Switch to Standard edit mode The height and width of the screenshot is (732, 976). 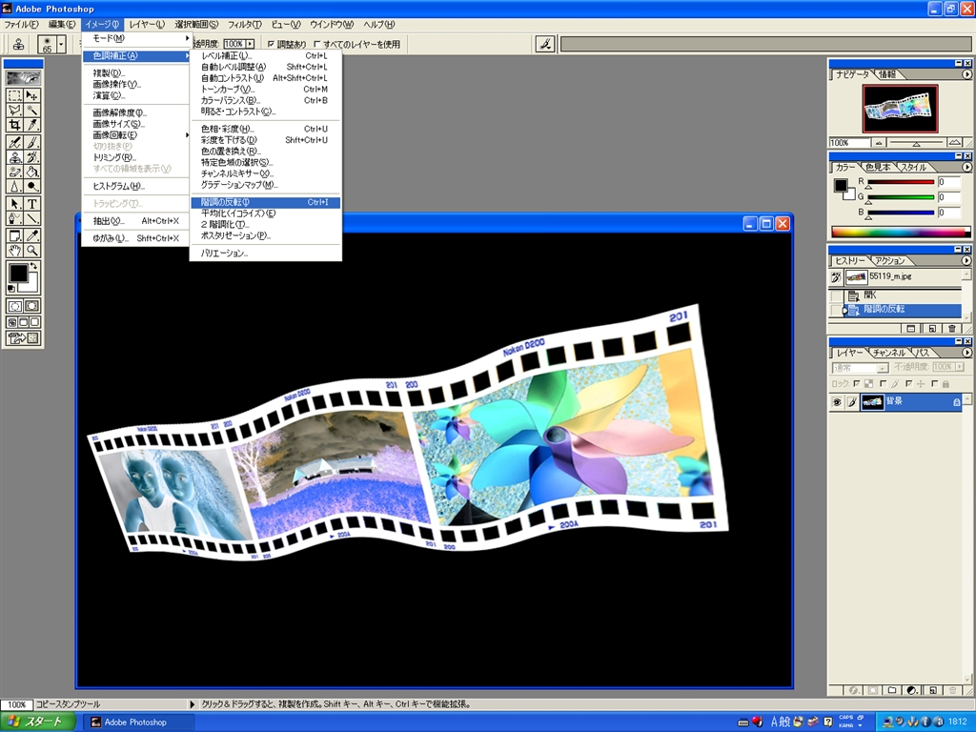[14, 306]
